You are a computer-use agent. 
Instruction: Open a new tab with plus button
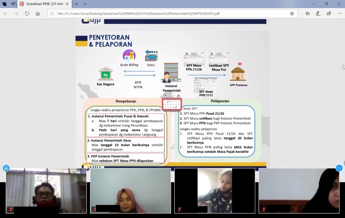coord(76,4)
